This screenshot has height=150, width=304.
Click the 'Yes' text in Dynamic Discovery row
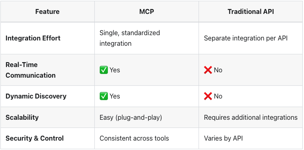(x=115, y=96)
